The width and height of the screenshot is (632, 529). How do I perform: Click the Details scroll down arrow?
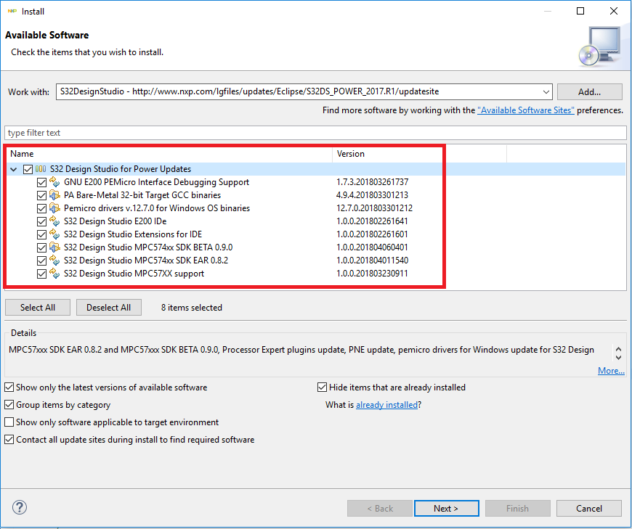pos(619,358)
